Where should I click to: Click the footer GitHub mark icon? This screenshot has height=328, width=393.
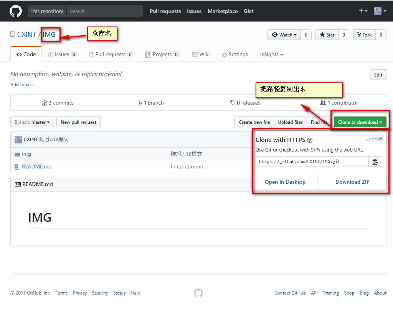click(x=198, y=293)
